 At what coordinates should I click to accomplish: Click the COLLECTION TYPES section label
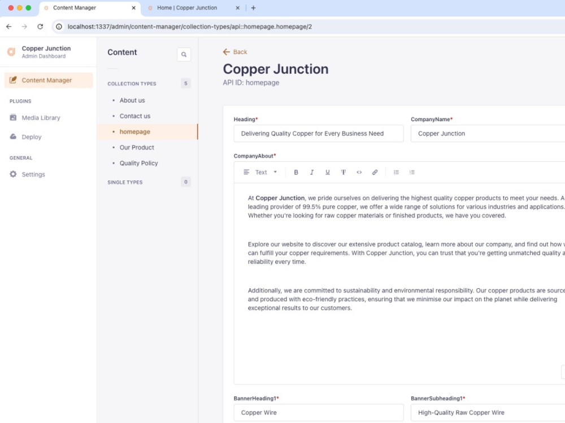pos(132,84)
